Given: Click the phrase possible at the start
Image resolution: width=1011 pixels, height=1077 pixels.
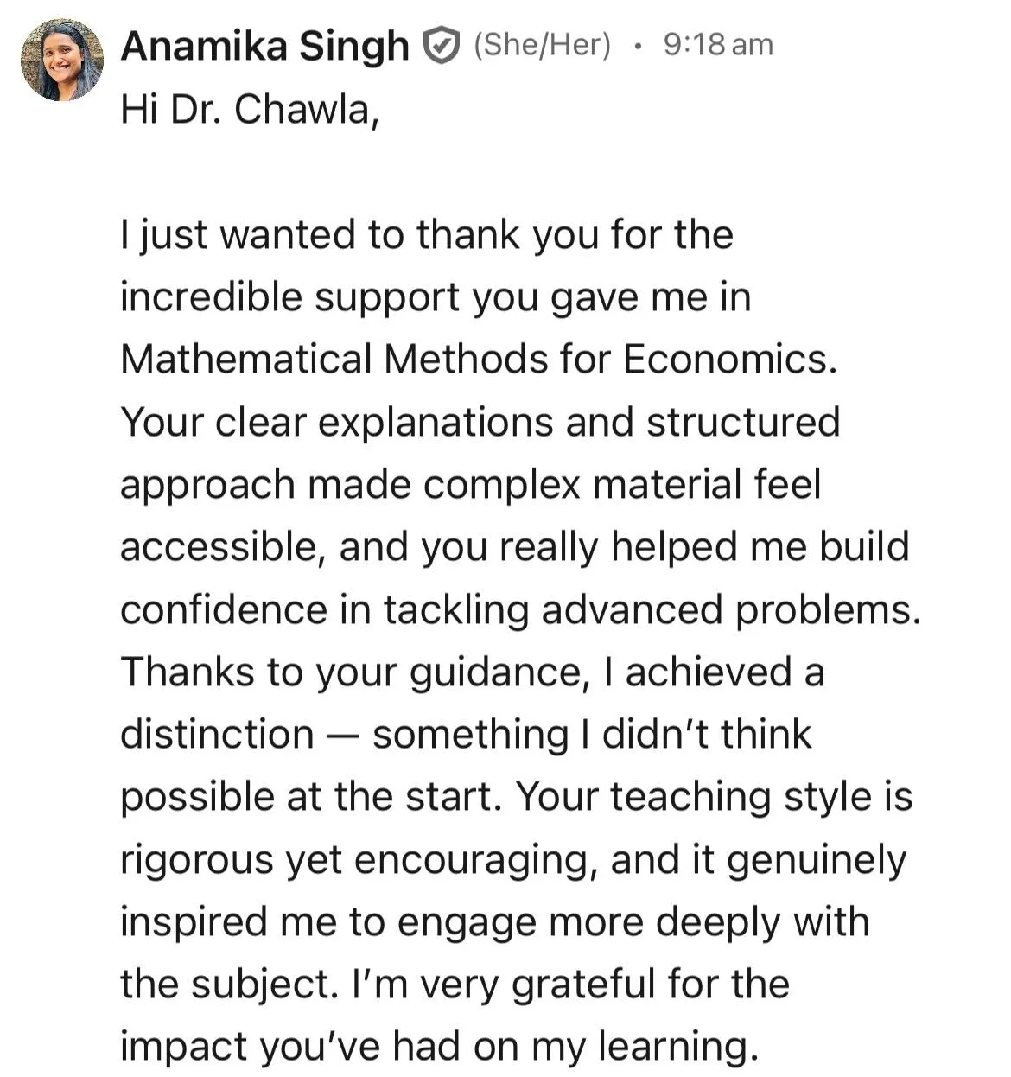Looking at the screenshot, I should (x=311, y=797).
